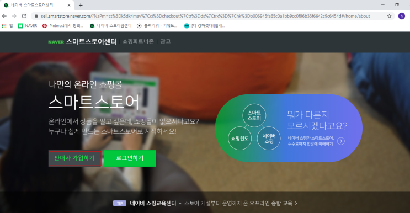Open the Pinterest bookmark

63,25
